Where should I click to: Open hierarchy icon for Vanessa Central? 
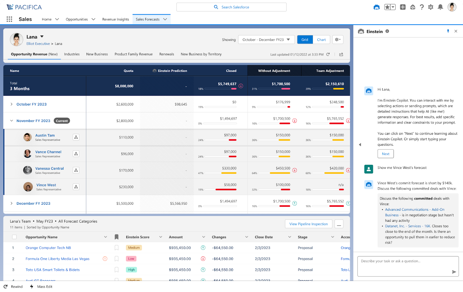pos(76,170)
